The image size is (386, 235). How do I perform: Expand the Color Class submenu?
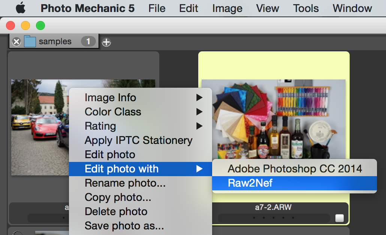pos(140,112)
